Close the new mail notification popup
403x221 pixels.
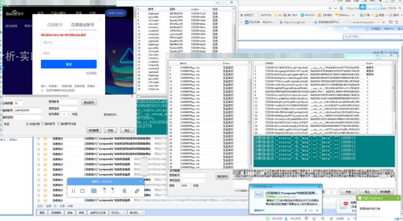(x=319, y=187)
